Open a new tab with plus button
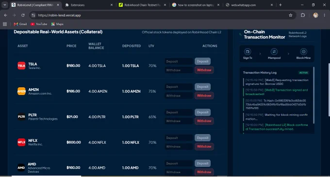This screenshot has height=177, width=330. [x=280, y=5]
